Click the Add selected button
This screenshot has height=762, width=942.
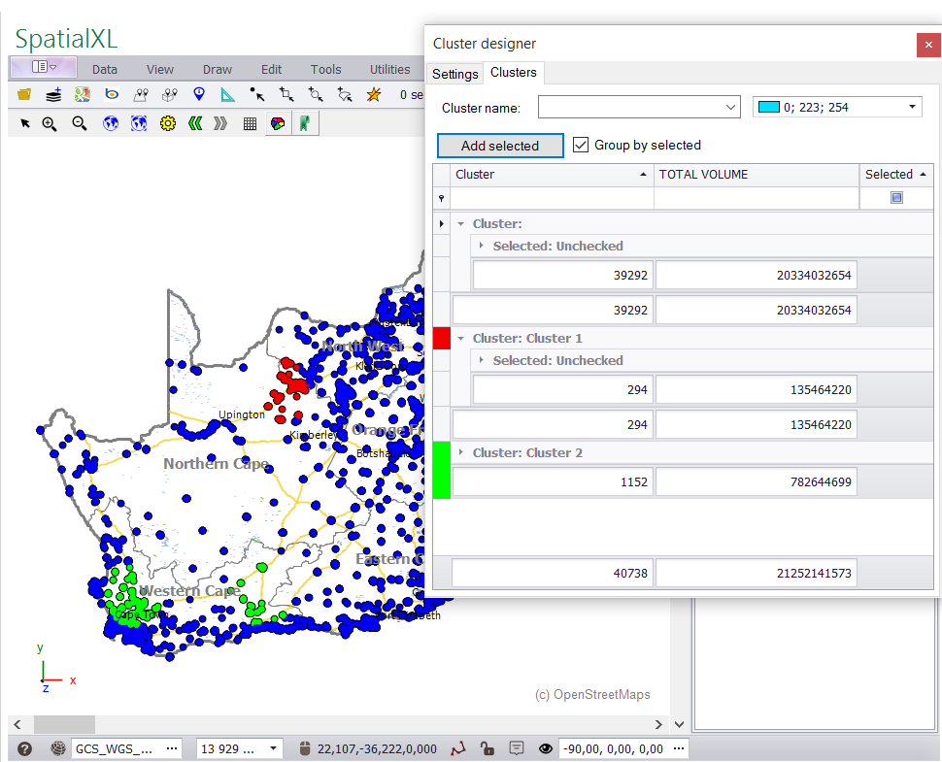pyautogui.click(x=500, y=146)
